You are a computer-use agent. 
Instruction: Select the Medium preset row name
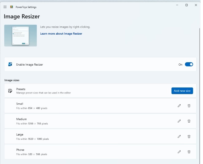[21, 119]
